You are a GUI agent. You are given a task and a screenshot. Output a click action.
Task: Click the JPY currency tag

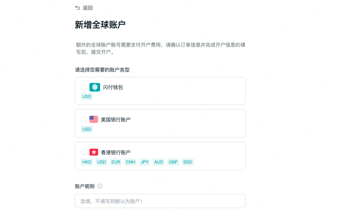coord(145,162)
